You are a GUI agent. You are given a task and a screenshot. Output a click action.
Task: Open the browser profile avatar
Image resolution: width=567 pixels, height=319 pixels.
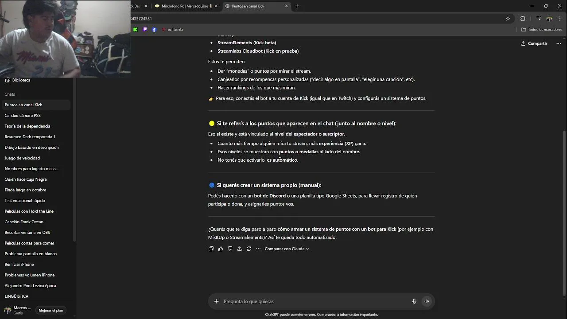[549, 19]
